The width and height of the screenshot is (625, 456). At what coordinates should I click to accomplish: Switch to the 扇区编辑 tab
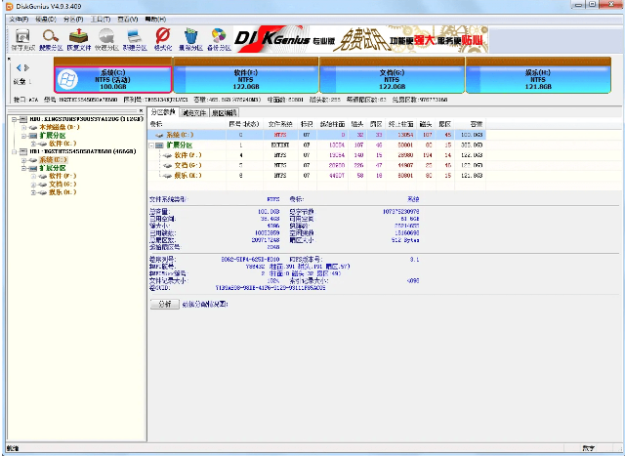click(225, 112)
